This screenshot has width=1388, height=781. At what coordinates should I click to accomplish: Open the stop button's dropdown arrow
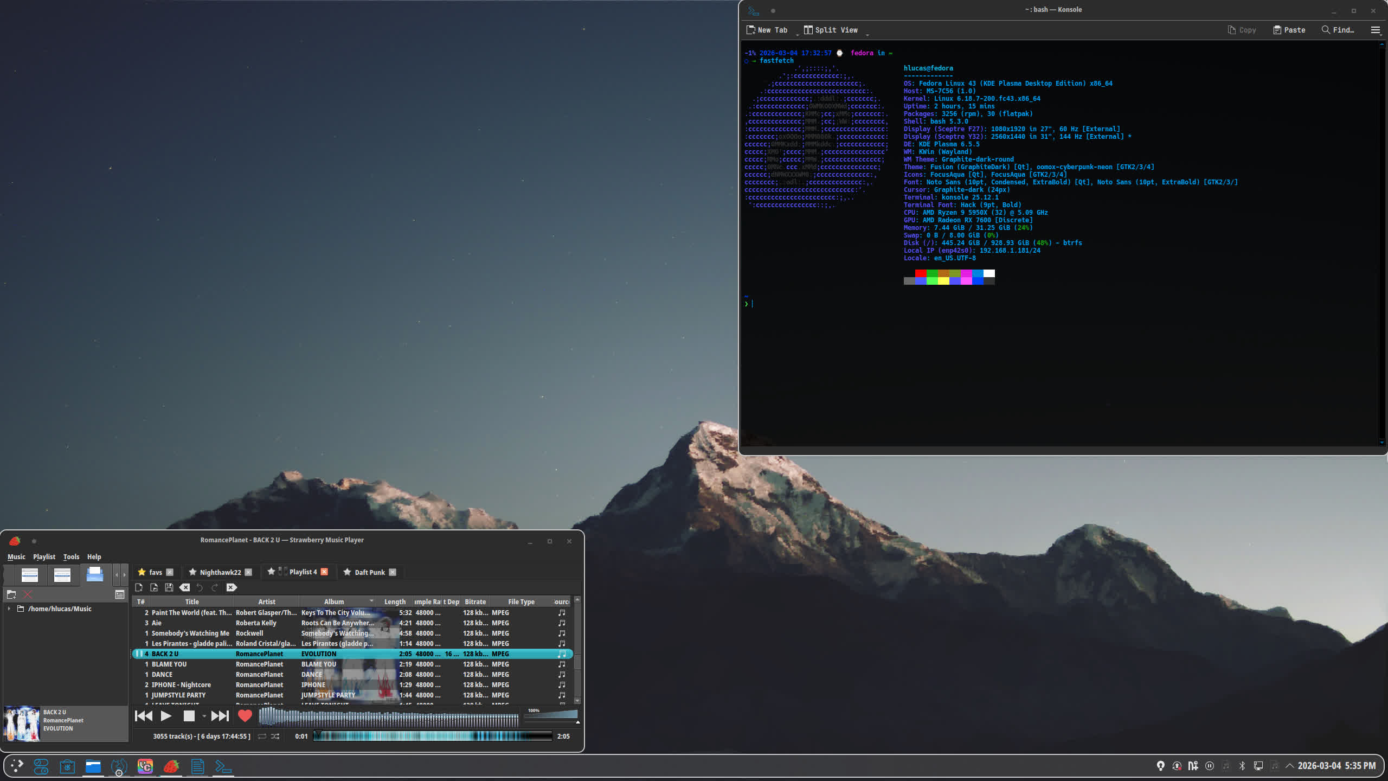coord(204,716)
